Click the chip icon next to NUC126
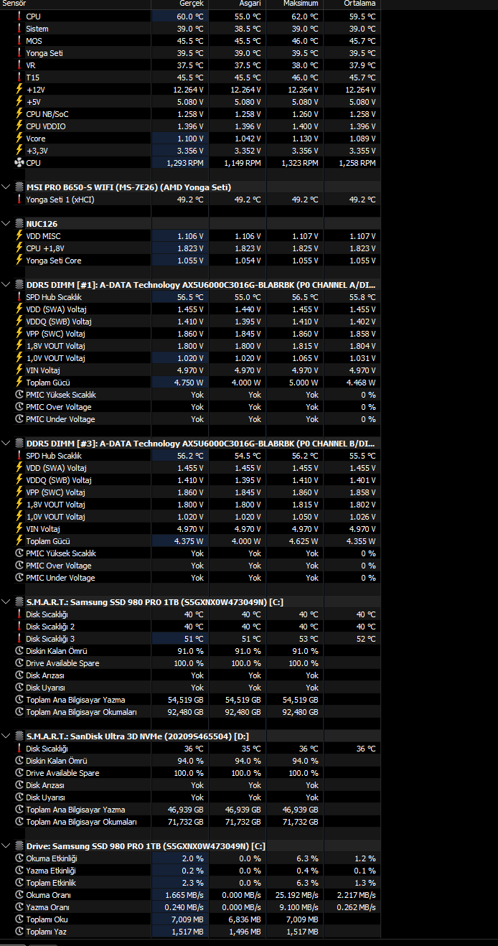The height and width of the screenshot is (946, 498). [x=19, y=224]
